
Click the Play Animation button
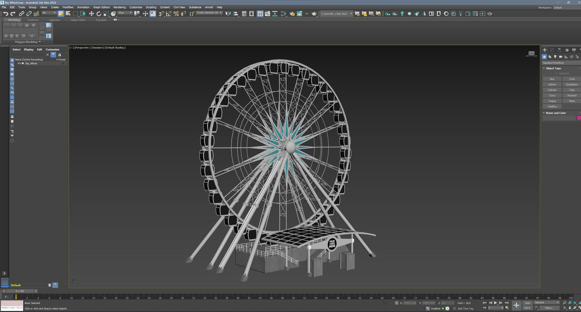tap(495, 303)
